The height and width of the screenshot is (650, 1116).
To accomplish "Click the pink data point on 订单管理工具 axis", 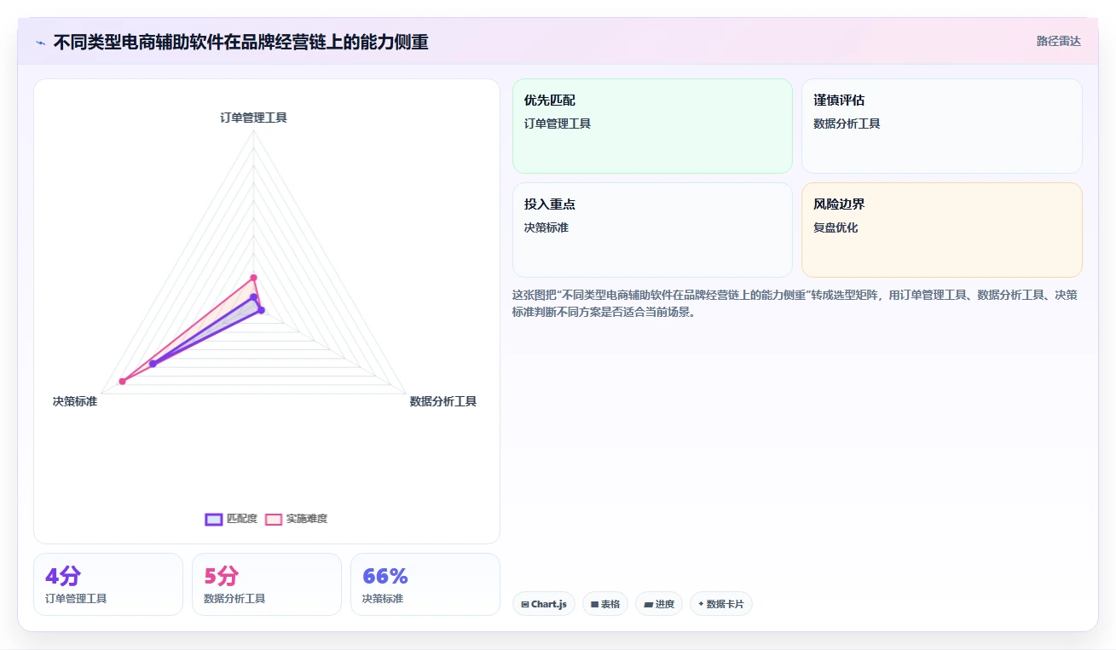I will tap(253, 278).
